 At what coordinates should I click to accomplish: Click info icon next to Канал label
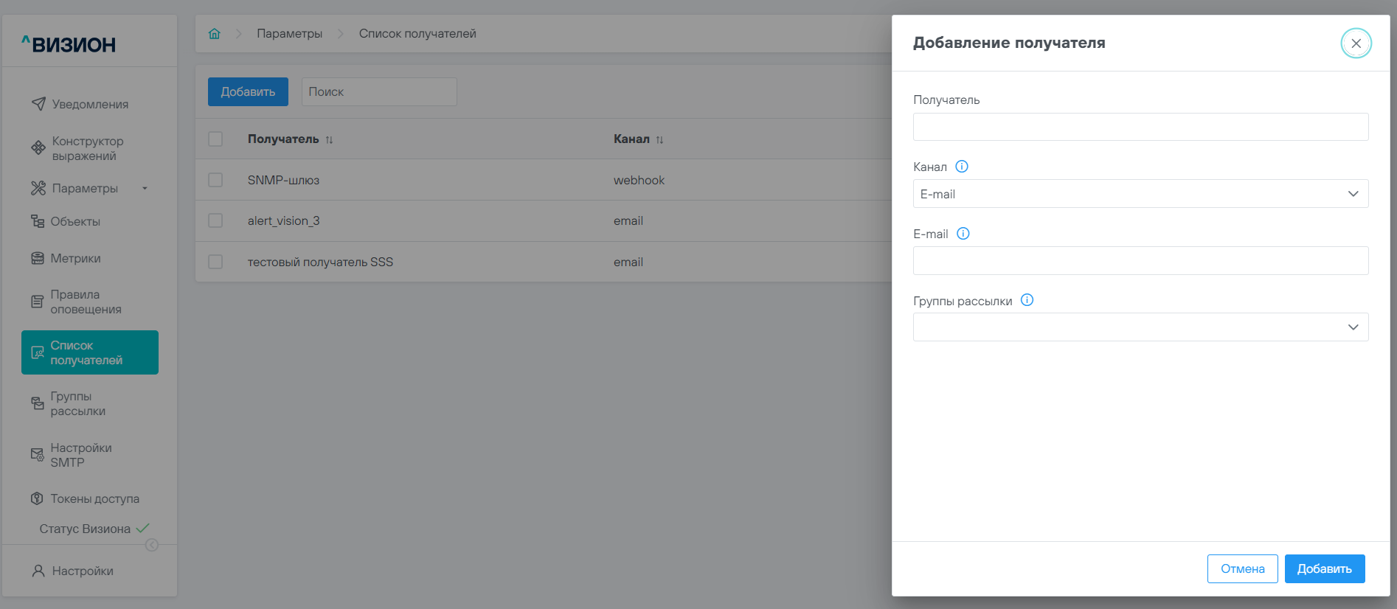962,167
